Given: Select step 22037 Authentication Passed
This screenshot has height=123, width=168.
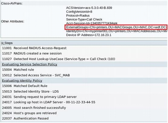Looking at the screenshot, I should (x=25, y=118).
